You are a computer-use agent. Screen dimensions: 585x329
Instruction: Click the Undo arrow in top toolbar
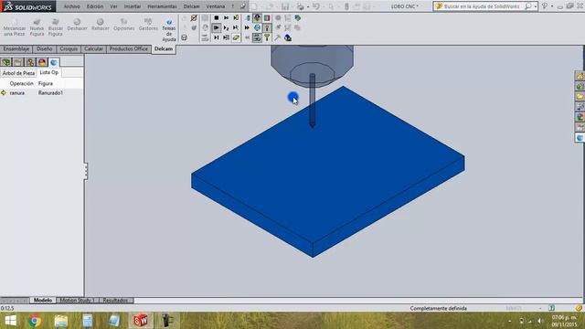click(315, 6)
